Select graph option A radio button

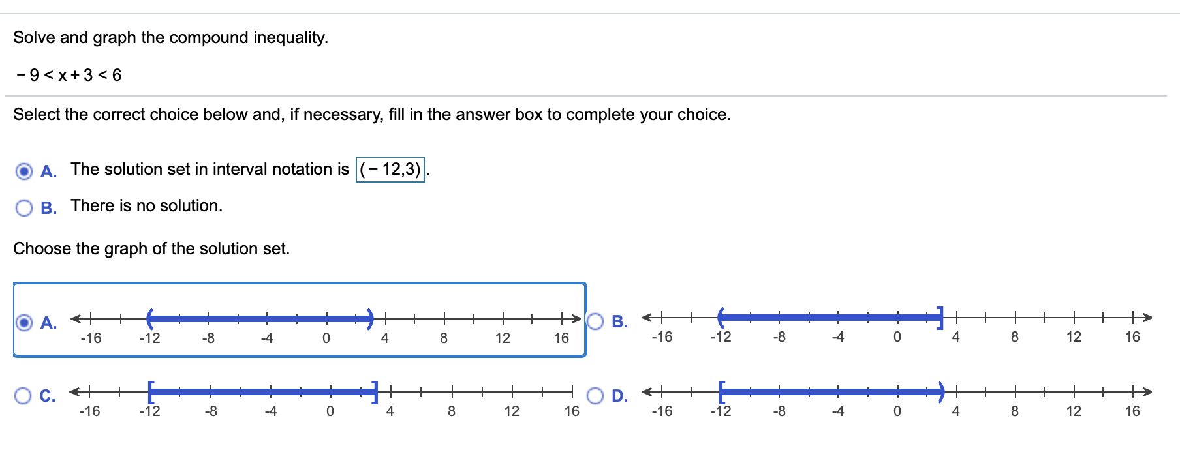24,323
